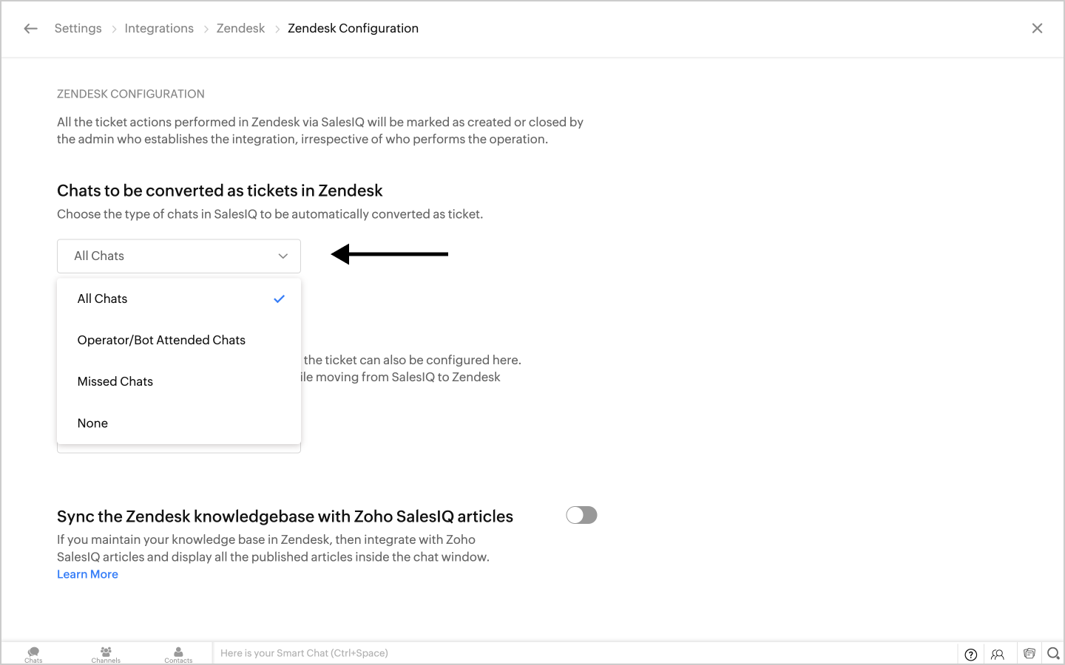1065x665 pixels.
Task: Click the back arrow icon
Action: tap(30, 29)
